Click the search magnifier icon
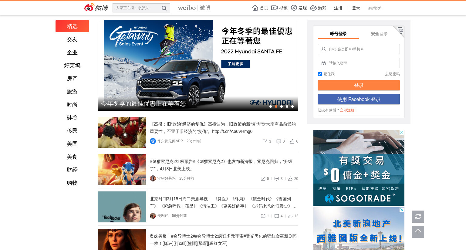Screen dimensions: 466x250 point(164,8)
